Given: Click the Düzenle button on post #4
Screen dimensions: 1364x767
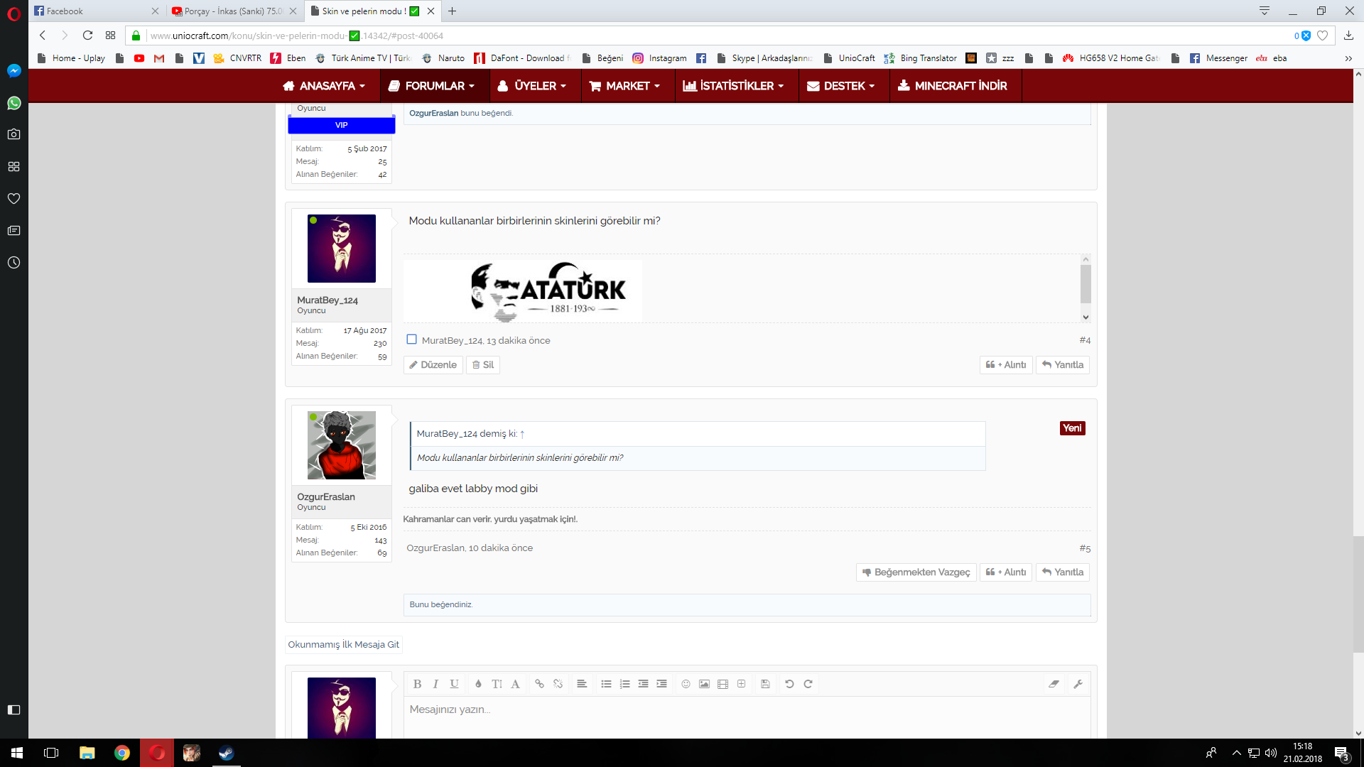Looking at the screenshot, I should (x=433, y=365).
